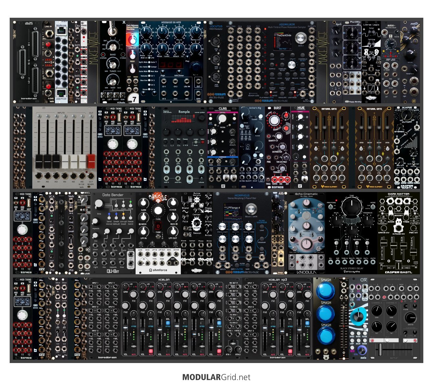The height and width of the screenshot is (384, 433).
Task: Open the Locutus MIDI Mediator module
Action: tap(216, 62)
